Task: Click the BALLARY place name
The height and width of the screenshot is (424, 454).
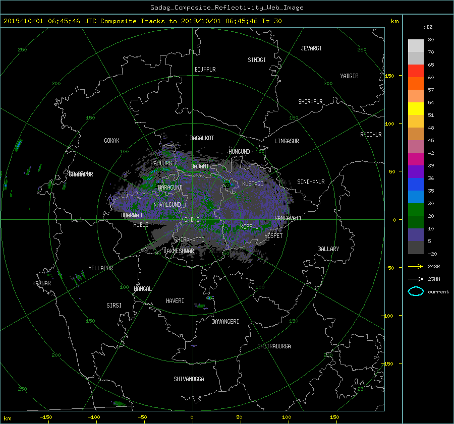Action: coord(328,249)
